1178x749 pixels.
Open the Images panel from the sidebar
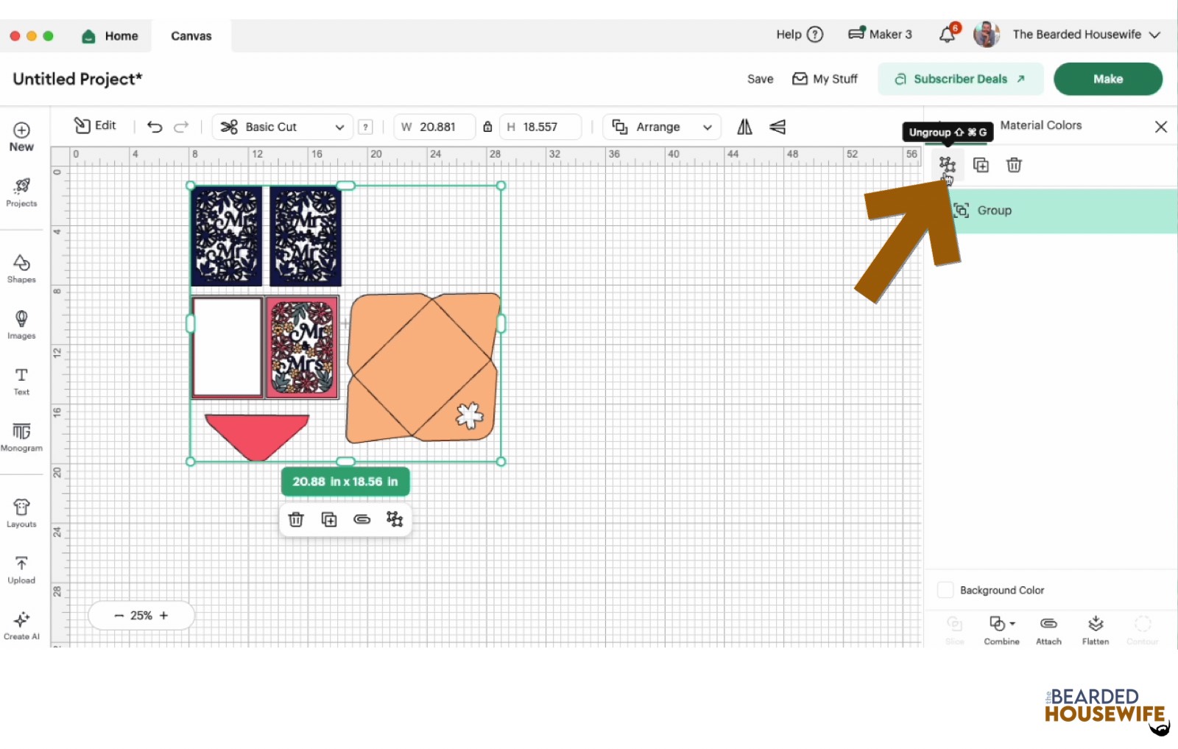click(21, 324)
